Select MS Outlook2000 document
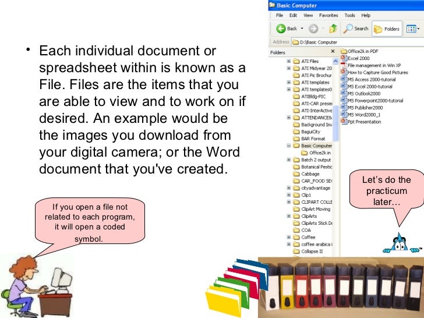The width and height of the screenshot is (424, 318). 361,93
